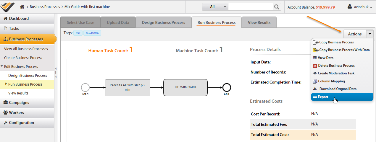Viewport: 376px width, 142px height.
Task: Choose Create Moderation Task menu item
Action: point(342,73)
